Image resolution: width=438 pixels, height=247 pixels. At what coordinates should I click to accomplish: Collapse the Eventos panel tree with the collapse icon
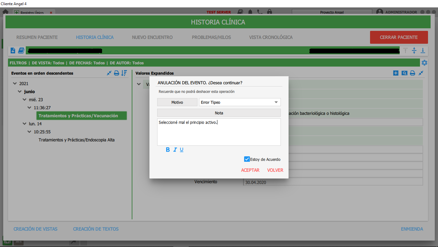109,73
